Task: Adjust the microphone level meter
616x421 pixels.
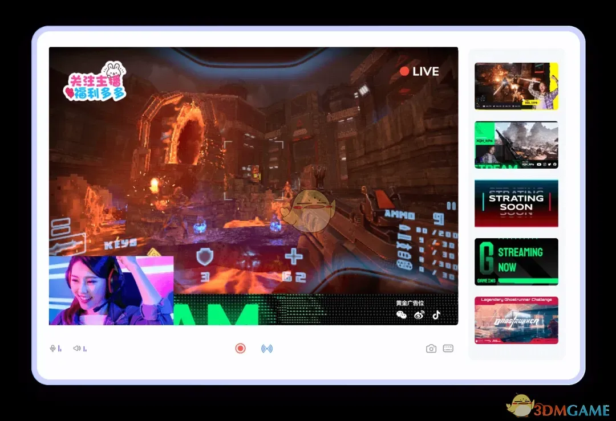Action: tap(60, 349)
